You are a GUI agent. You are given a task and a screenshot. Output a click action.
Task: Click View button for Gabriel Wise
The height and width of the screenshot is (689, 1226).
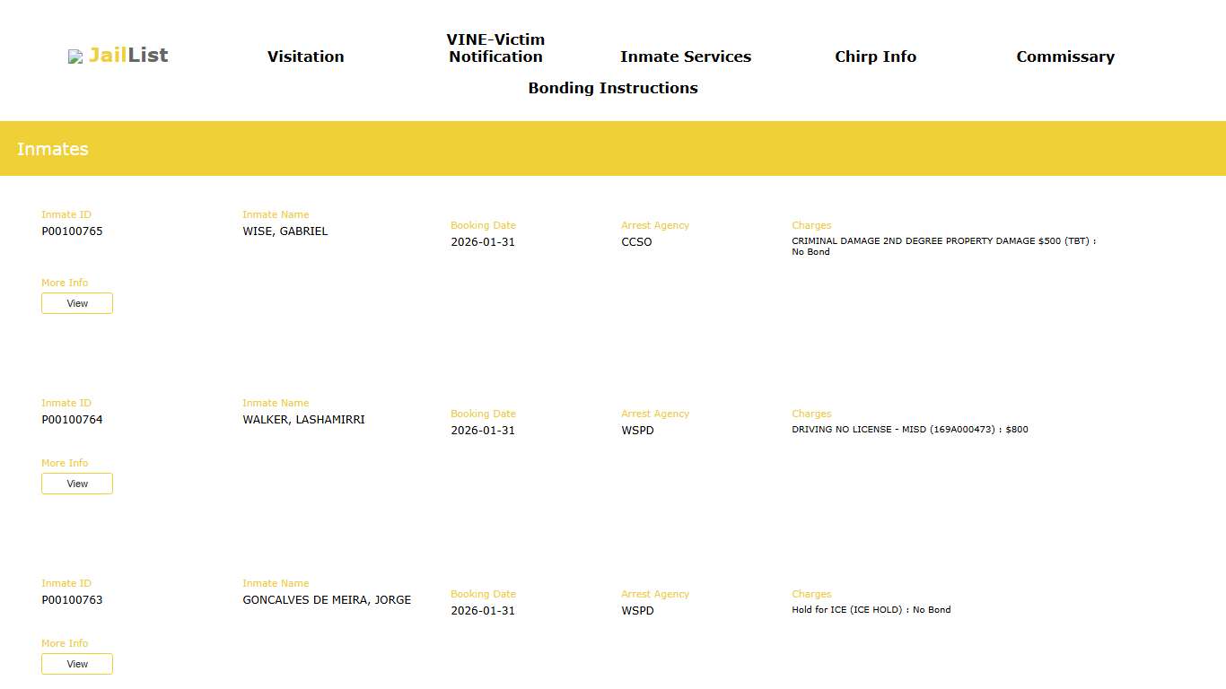[x=77, y=303]
